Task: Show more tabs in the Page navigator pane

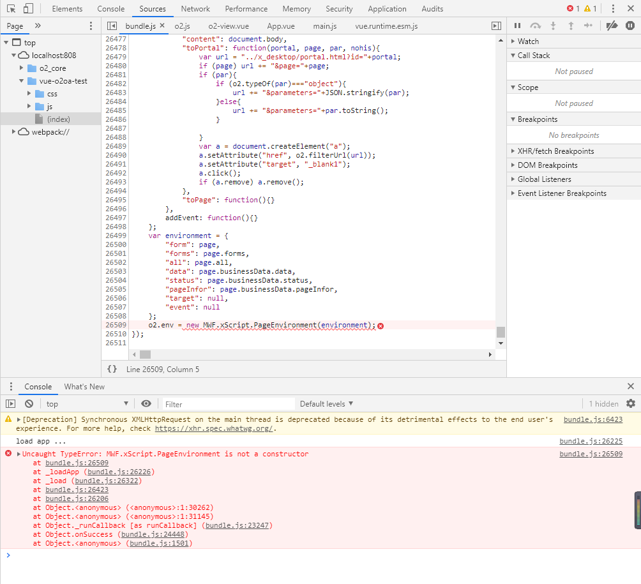Action: pyautogui.click(x=38, y=26)
